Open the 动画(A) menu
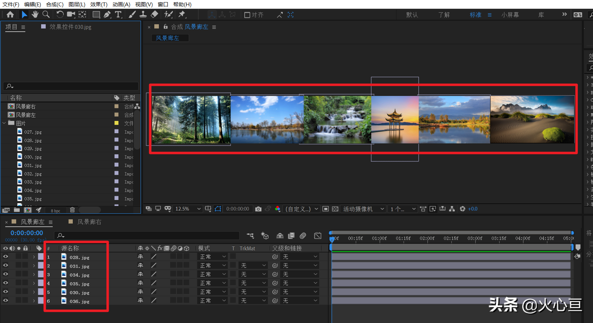 click(x=121, y=5)
